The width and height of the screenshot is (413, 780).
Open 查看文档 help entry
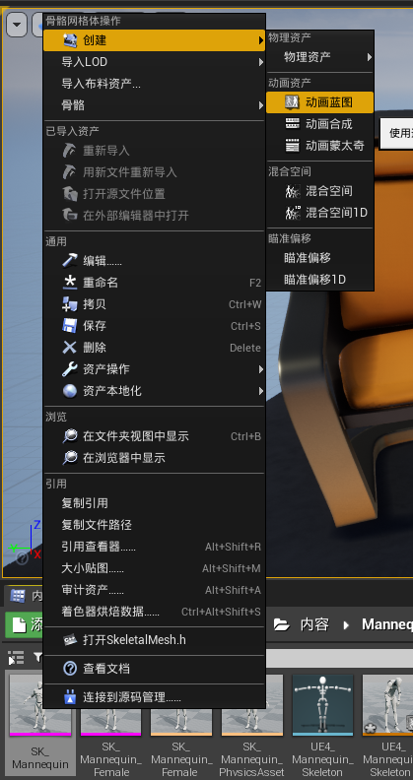click(x=154, y=669)
